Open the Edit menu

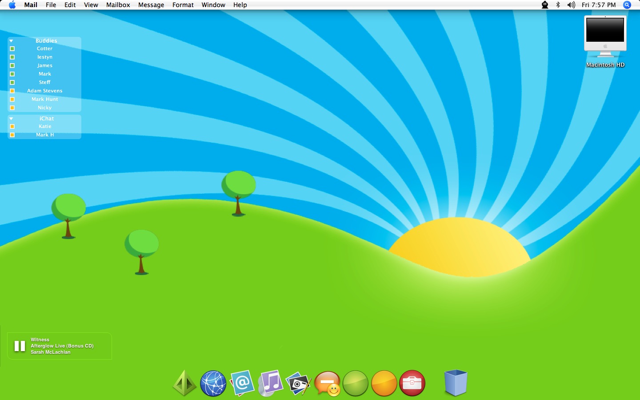[x=70, y=5]
